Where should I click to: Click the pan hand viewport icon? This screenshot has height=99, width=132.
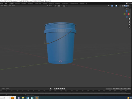(129, 22)
